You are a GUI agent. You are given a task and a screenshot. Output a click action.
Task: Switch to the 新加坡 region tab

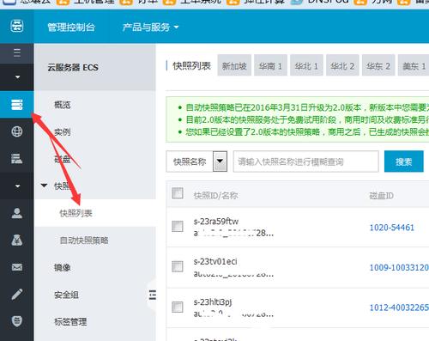coord(234,65)
